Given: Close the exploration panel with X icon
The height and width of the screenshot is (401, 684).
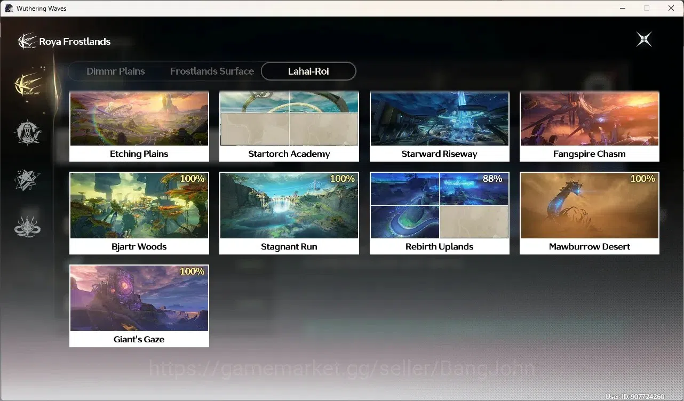Looking at the screenshot, I should (644, 39).
